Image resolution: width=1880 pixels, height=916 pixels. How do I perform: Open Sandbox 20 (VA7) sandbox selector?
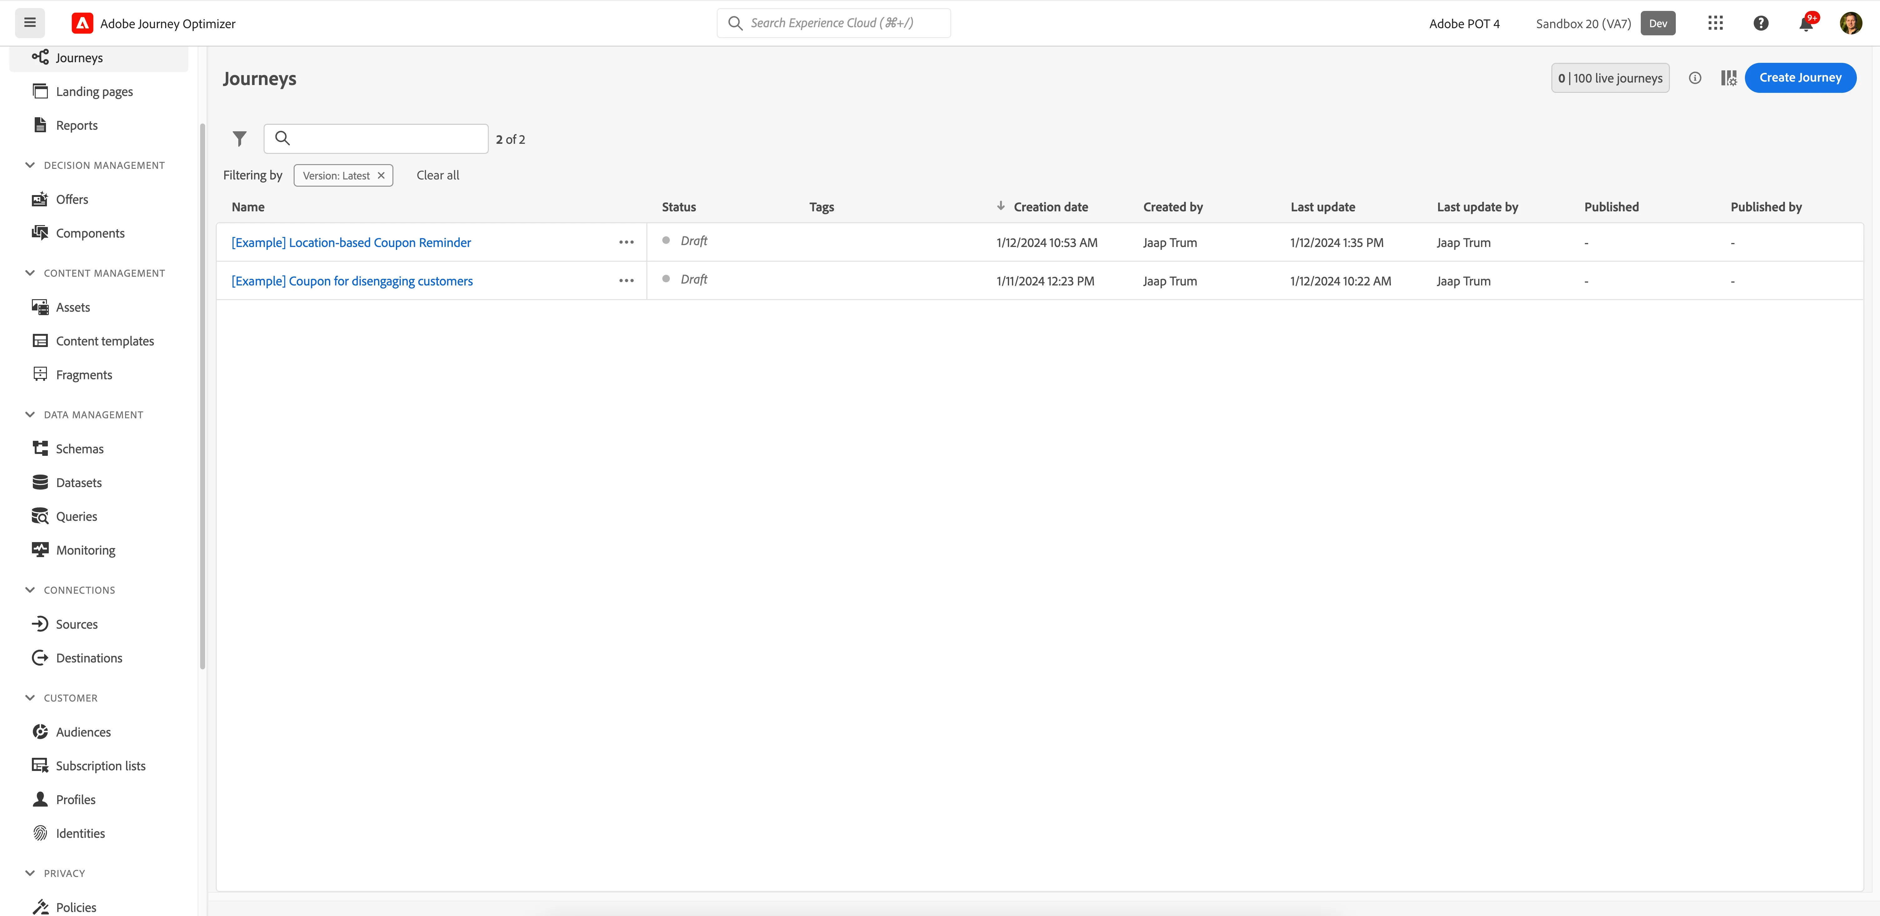pos(1583,23)
